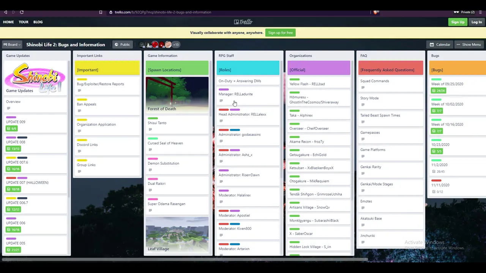The height and width of the screenshot is (273, 486).
Task: Open the Shinobi Life Game Updates cover card
Action: tap(35, 78)
